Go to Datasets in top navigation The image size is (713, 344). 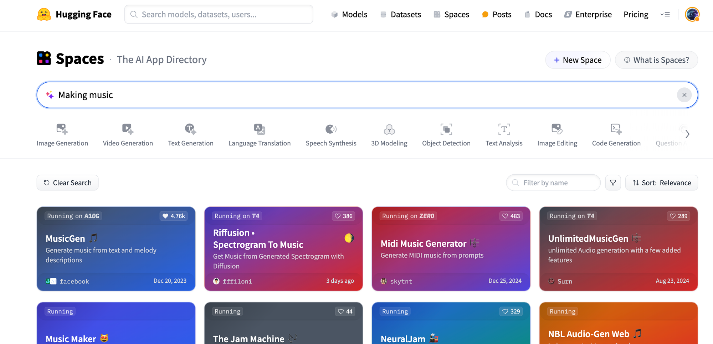pos(400,14)
